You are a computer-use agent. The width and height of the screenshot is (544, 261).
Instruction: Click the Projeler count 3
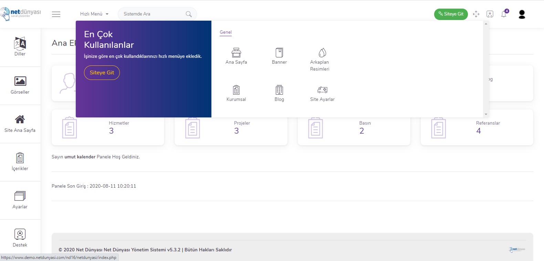pyautogui.click(x=237, y=131)
